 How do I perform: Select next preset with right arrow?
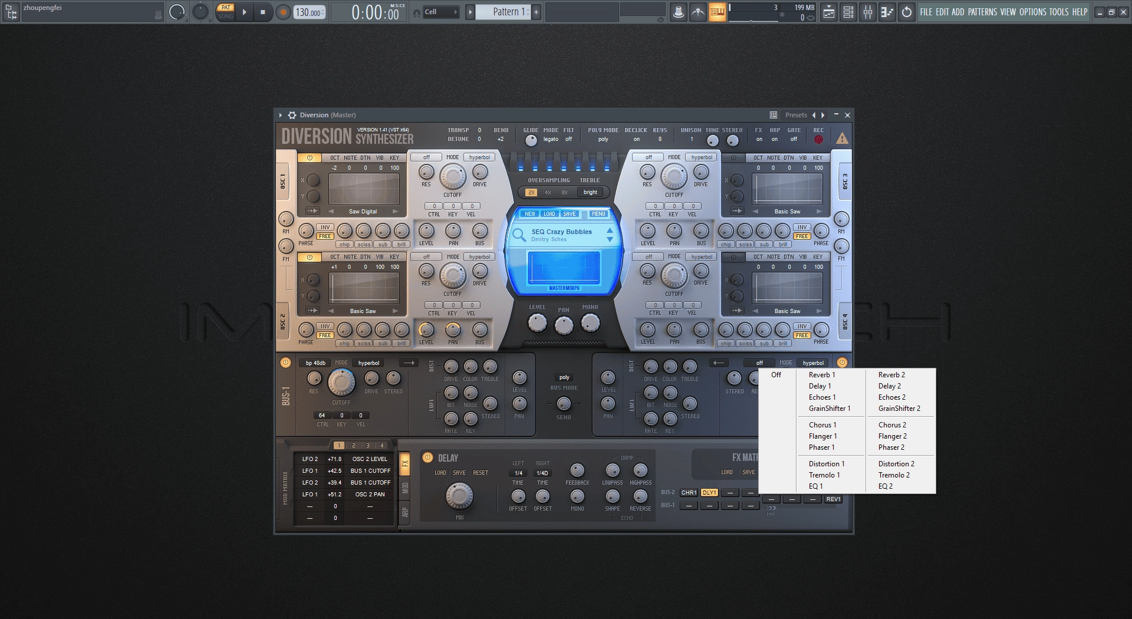823,115
